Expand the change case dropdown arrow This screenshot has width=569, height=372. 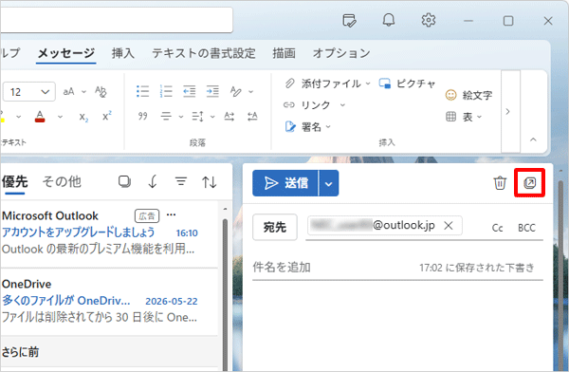83,92
